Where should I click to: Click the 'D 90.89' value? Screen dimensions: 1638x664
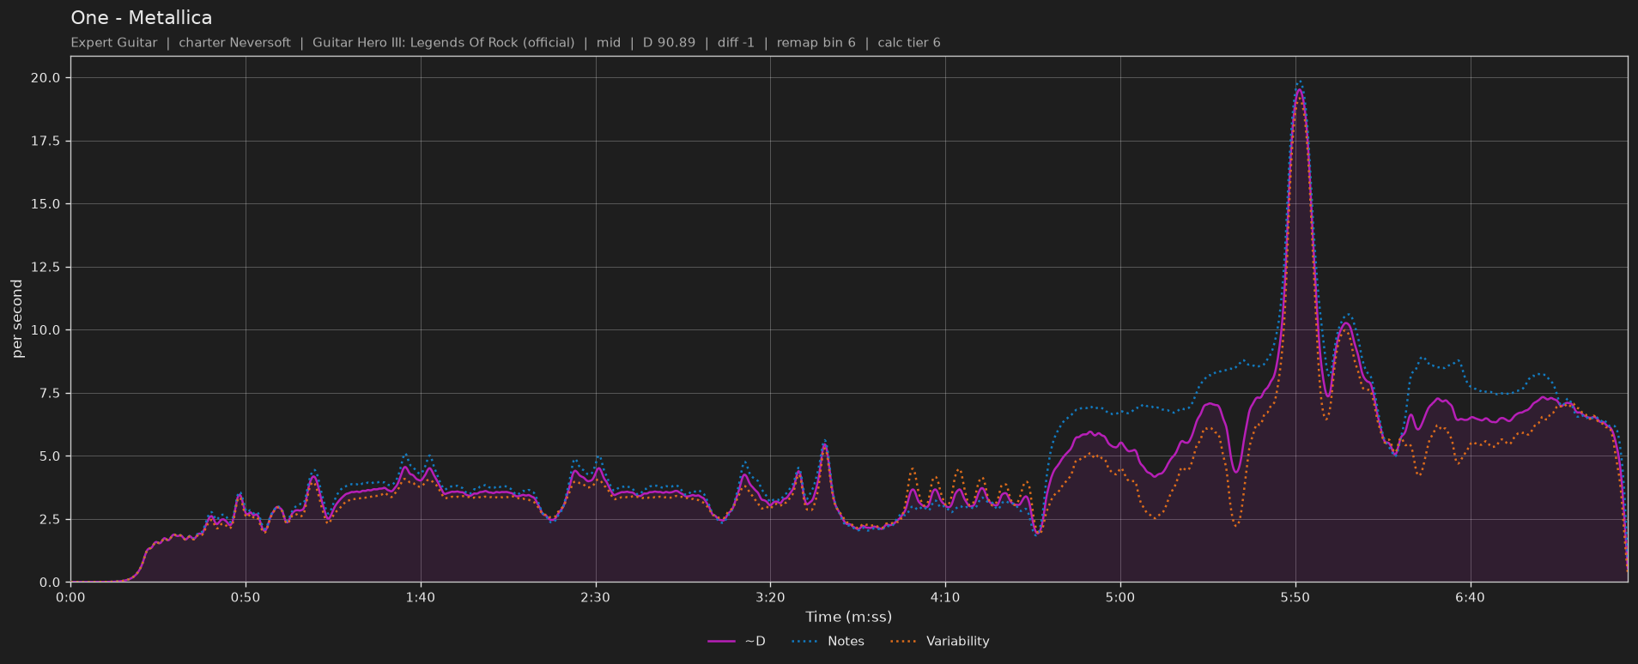click(669, 43)
